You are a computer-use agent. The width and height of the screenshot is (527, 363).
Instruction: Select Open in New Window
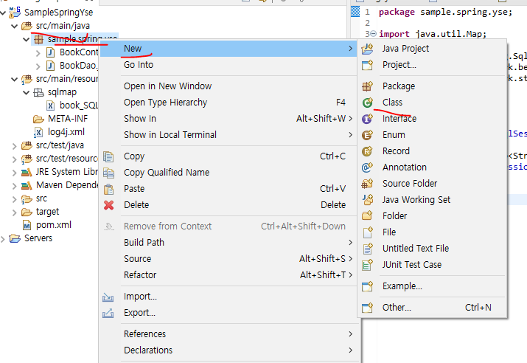tap(228, 86)
